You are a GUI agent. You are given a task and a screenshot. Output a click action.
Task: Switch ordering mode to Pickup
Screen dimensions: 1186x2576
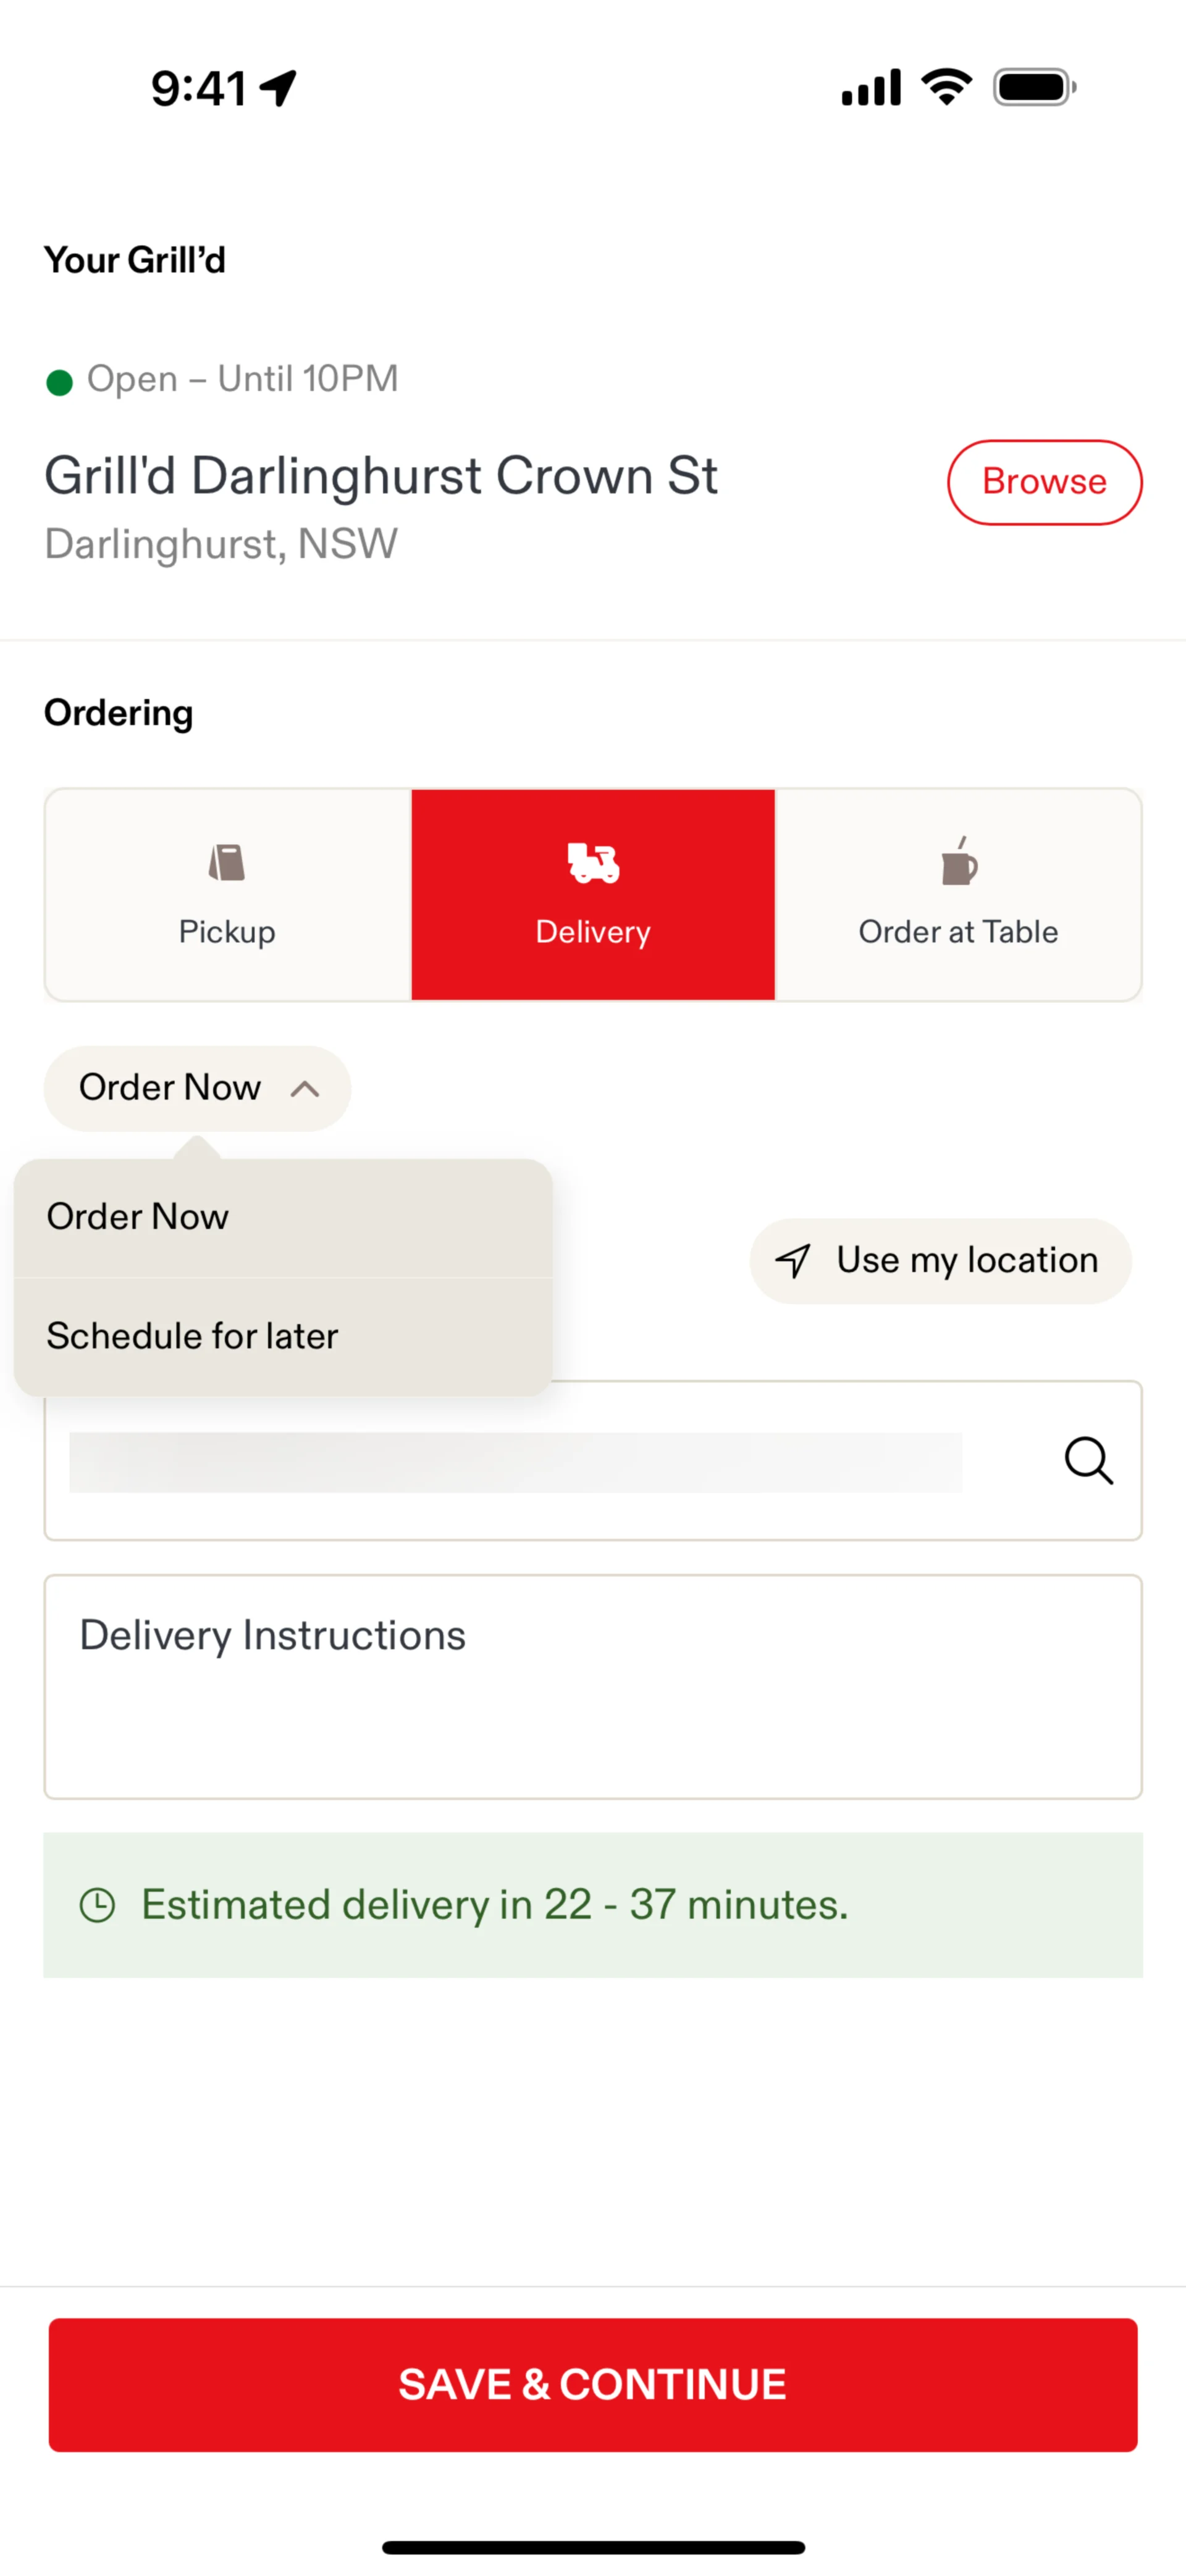tap(228, 894)
